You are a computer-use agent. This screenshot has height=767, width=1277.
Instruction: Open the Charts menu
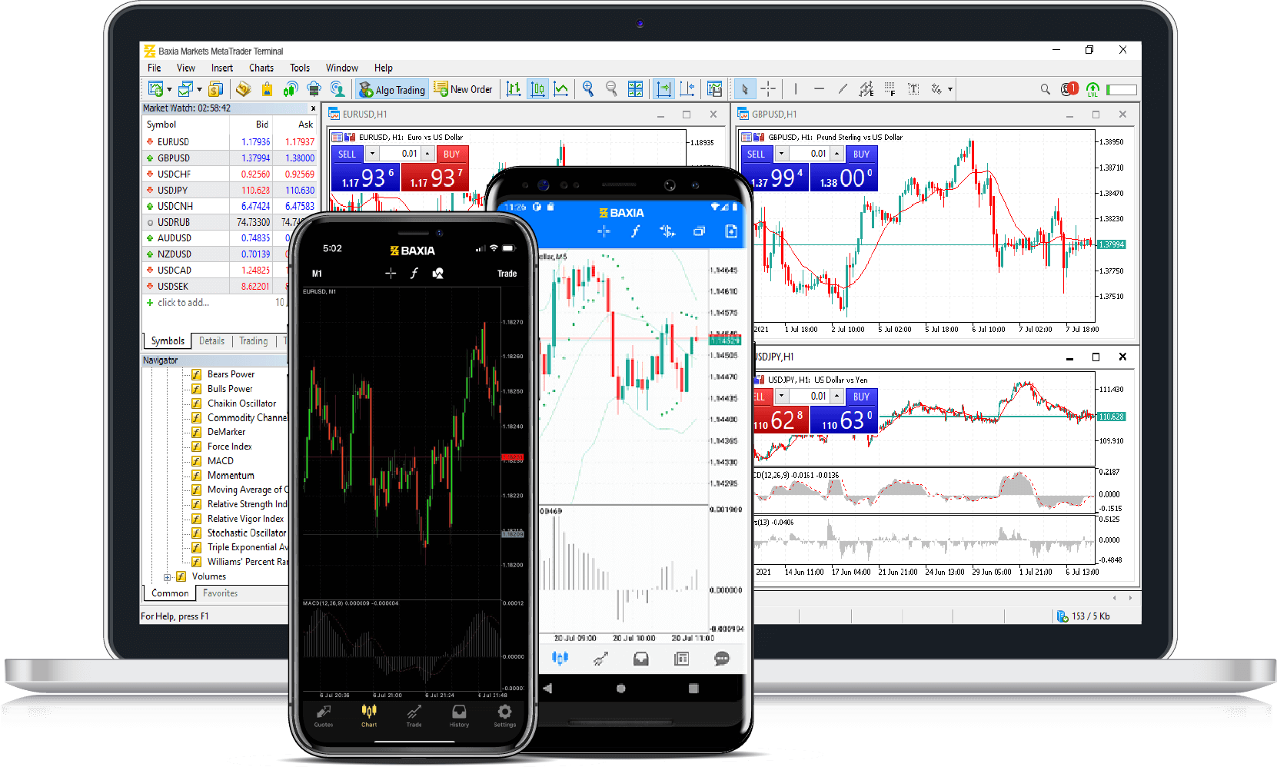click(261, 68)
